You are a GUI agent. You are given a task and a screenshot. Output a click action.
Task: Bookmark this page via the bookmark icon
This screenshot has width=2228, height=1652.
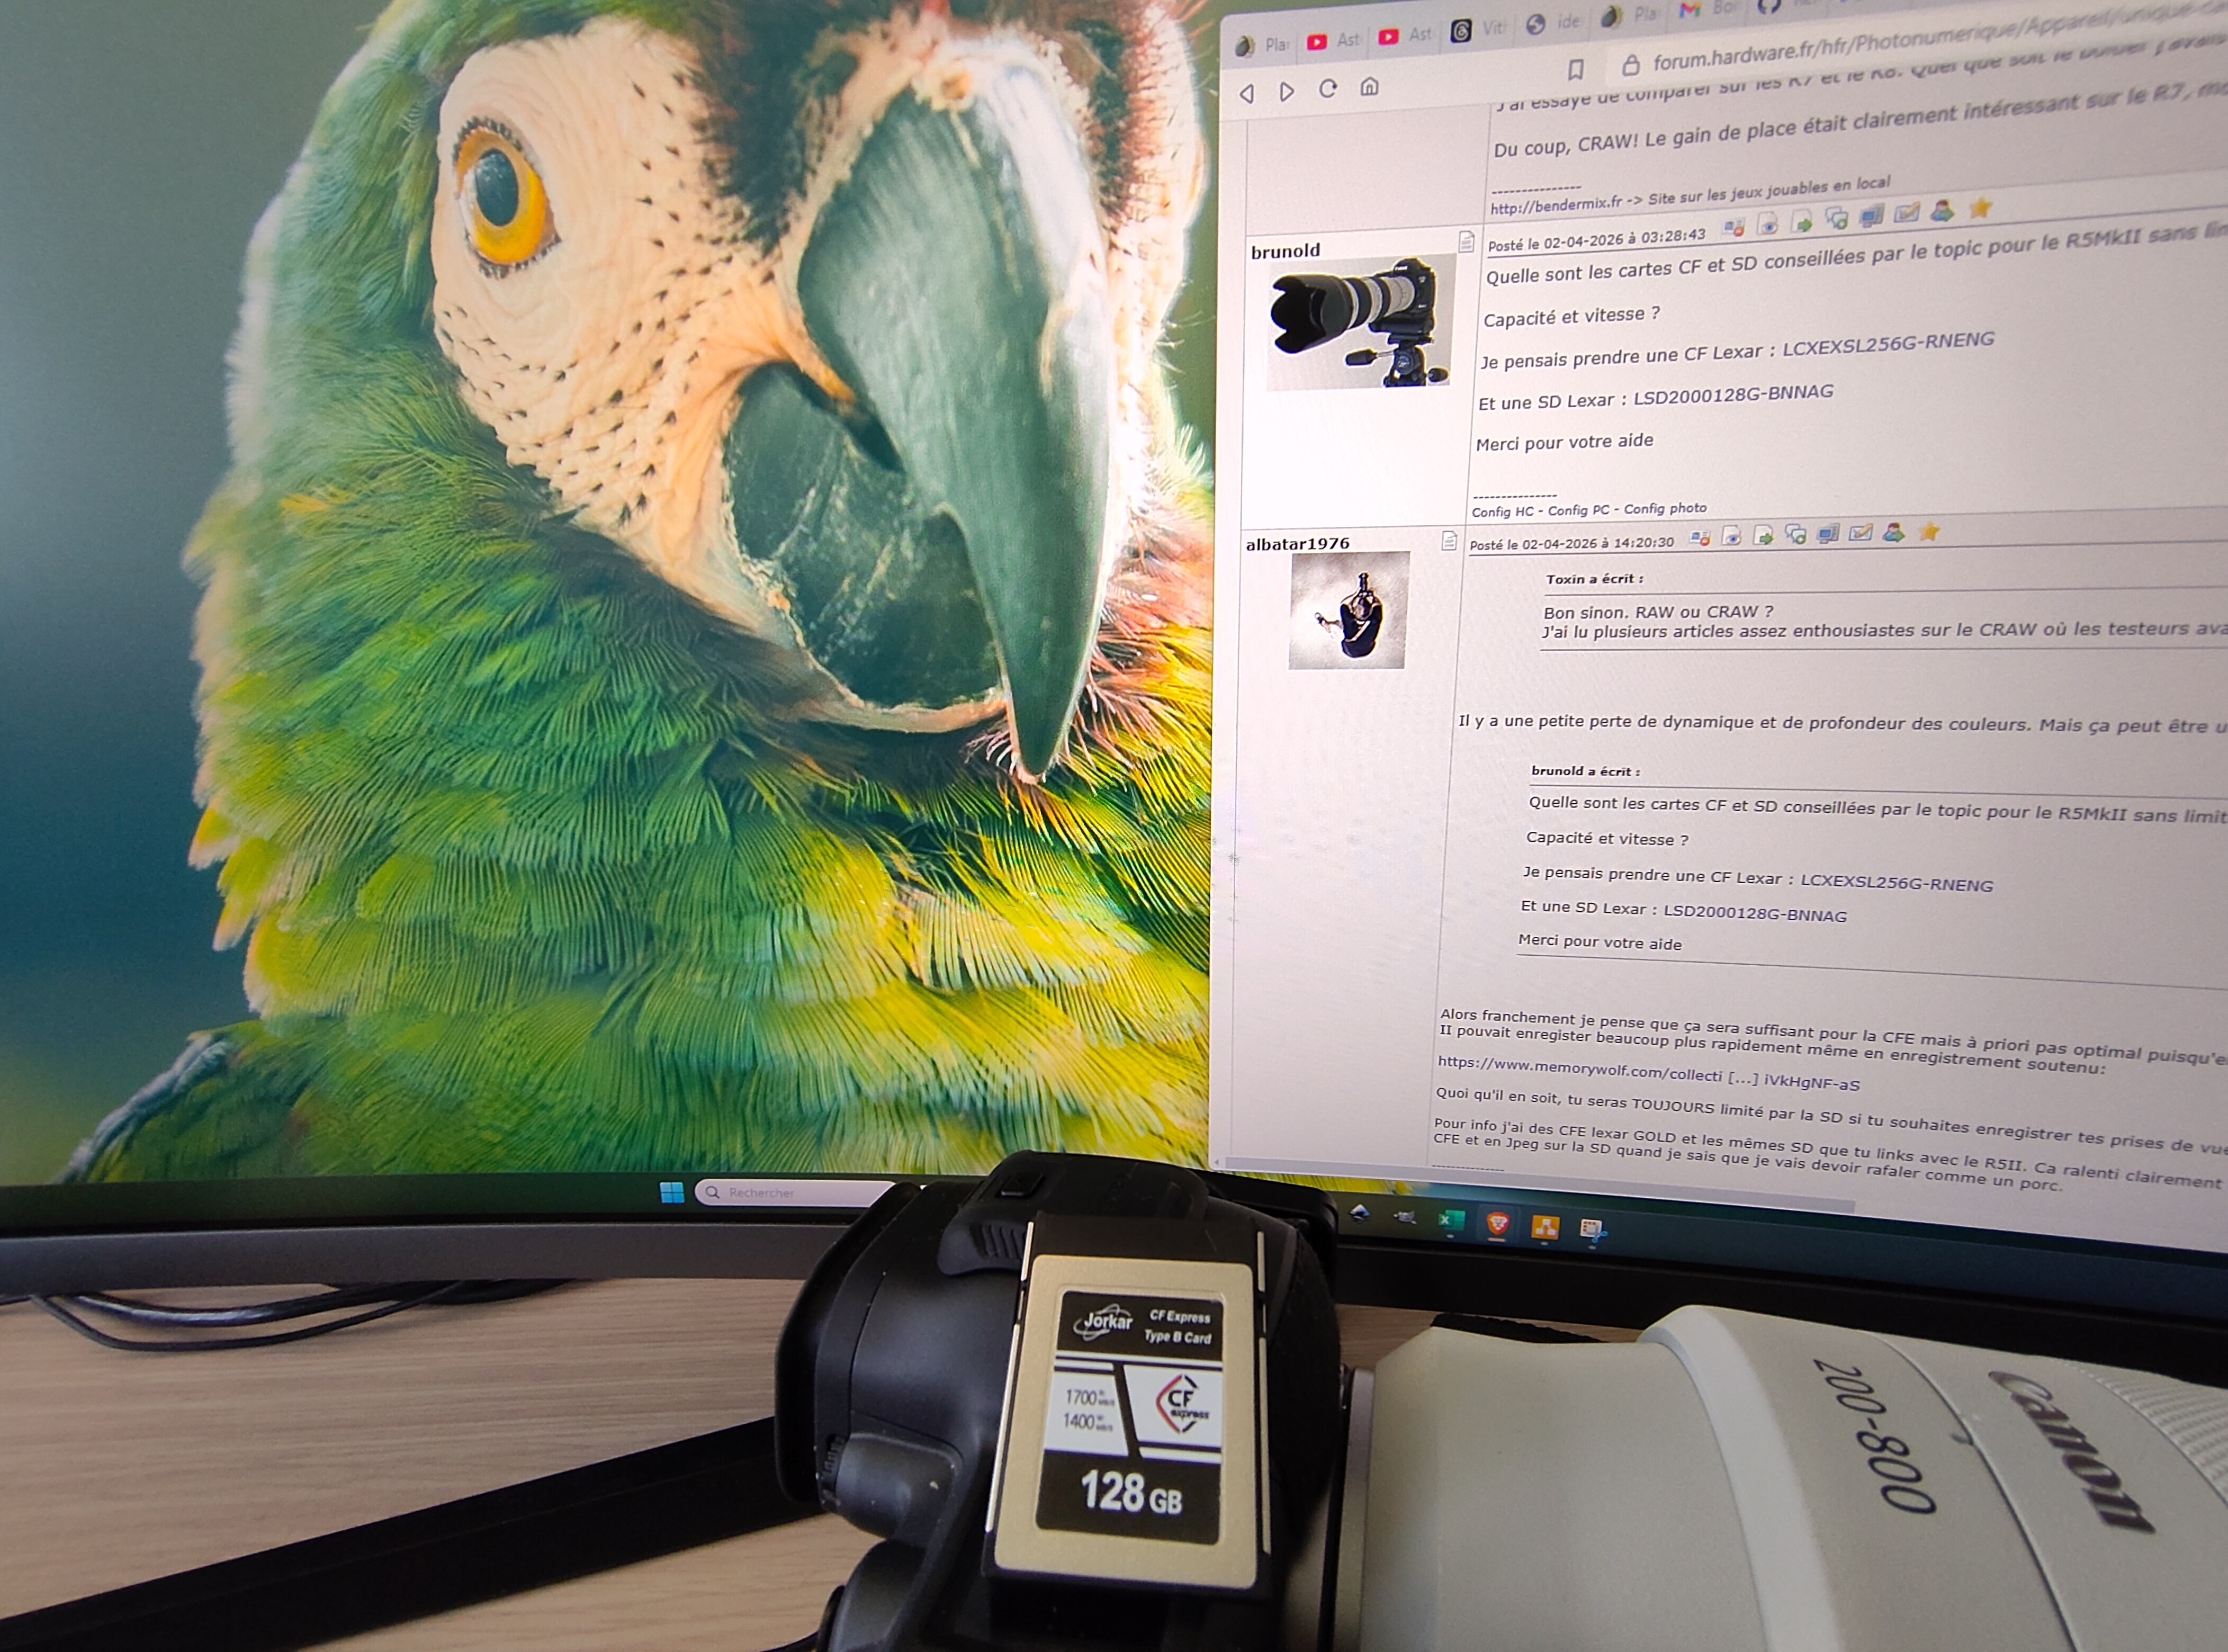coord(1575,69)
